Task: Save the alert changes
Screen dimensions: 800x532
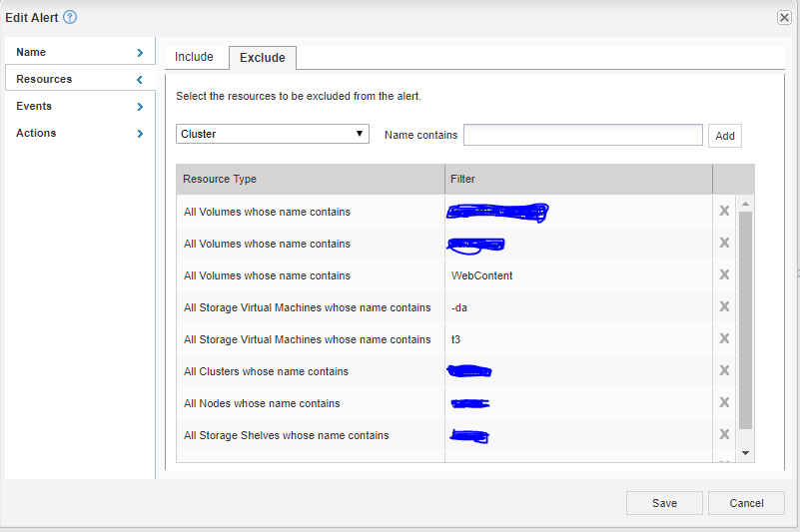Action: 664,503
